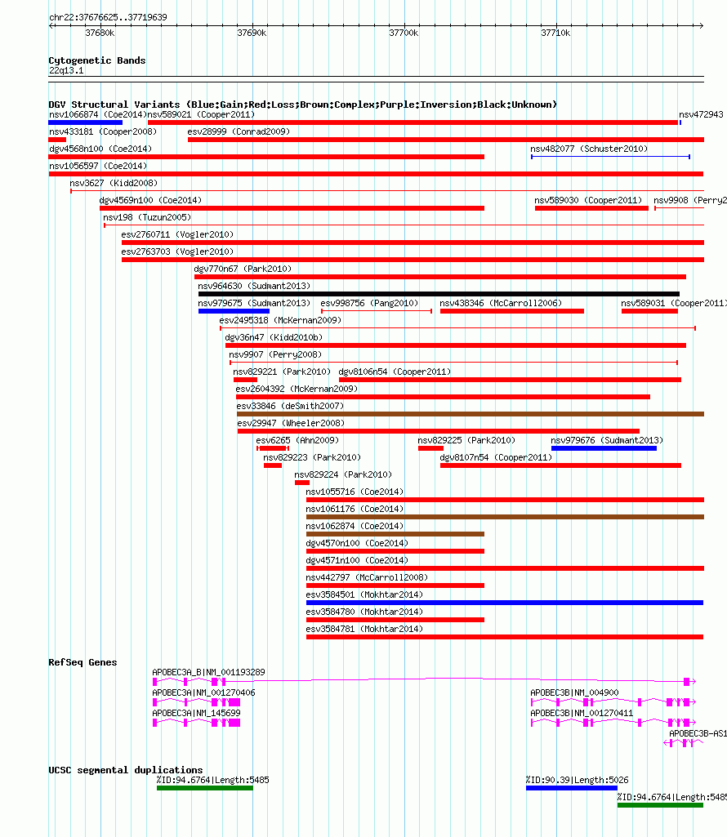
Task: Click esv3584781 (Mokhtar2014) label
Action: click(364, 629)
